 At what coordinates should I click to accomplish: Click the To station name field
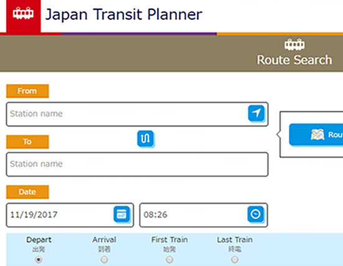[137, 164]
